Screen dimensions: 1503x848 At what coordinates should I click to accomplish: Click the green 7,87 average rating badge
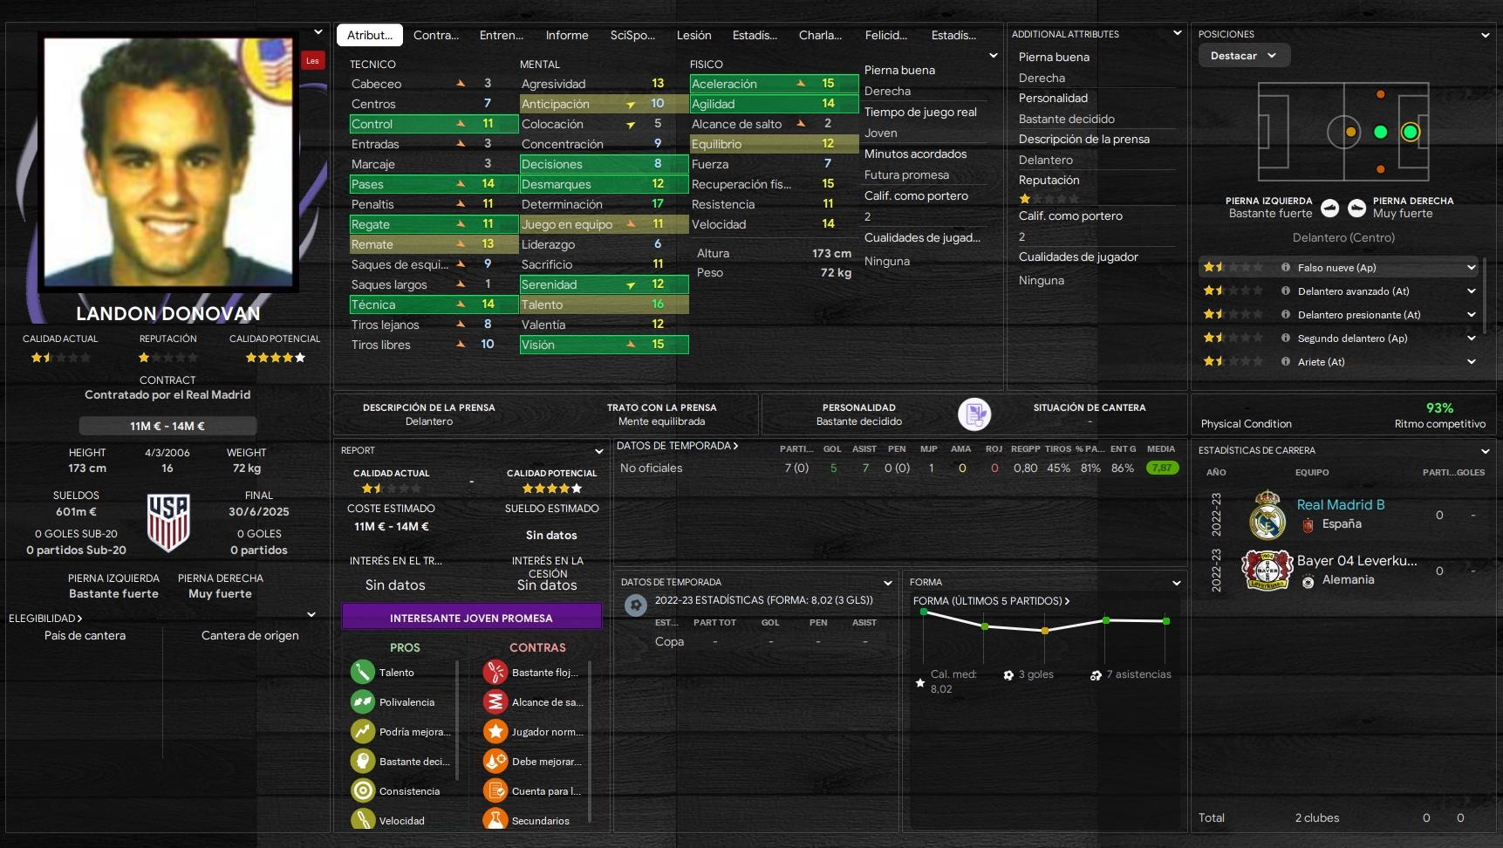pyautogui.click(x=1162, y=468)
